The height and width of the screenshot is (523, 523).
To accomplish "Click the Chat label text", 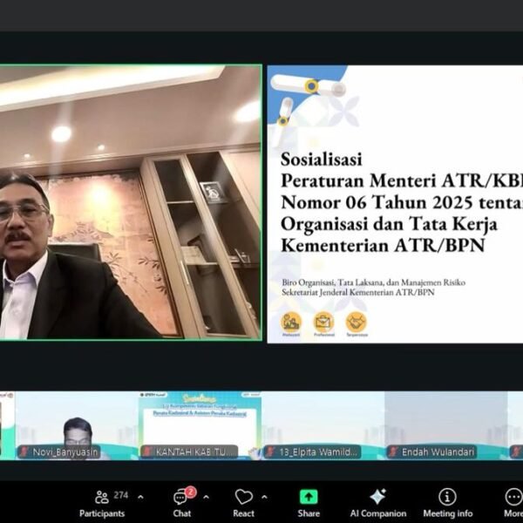I will coord(182,513).
